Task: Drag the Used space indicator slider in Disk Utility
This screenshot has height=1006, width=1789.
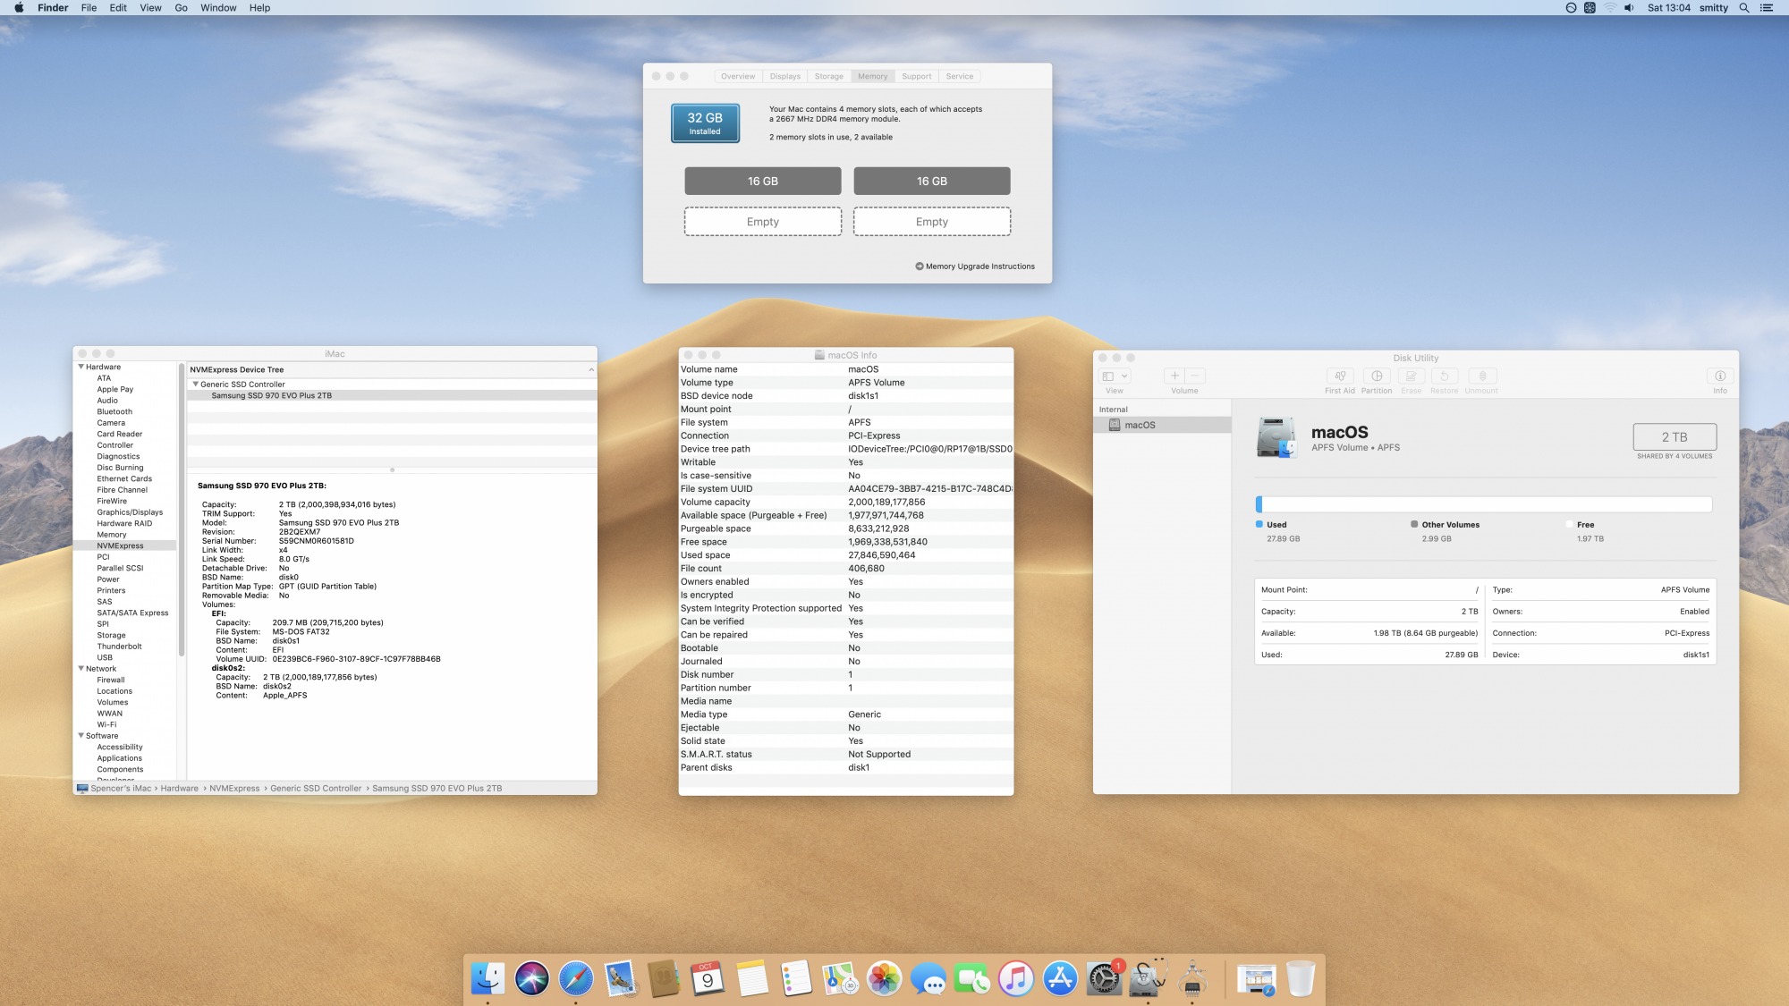Action: [x=1262, y=505]
